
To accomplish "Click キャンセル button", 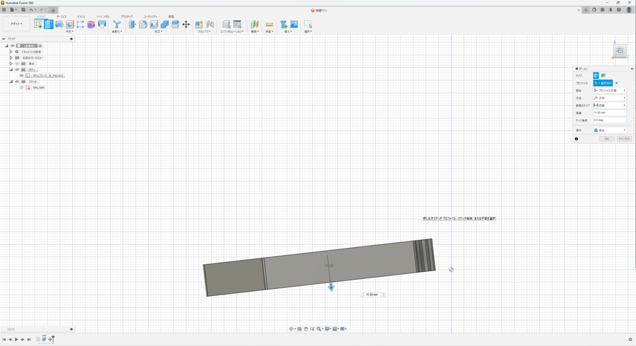I will pyautogui.click(x=624, y=139).
